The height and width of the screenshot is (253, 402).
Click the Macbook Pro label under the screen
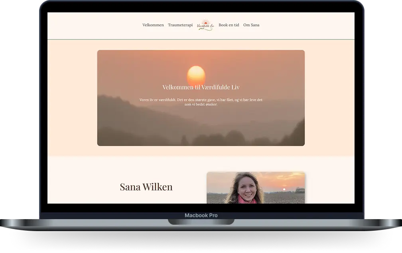(201, 215)
